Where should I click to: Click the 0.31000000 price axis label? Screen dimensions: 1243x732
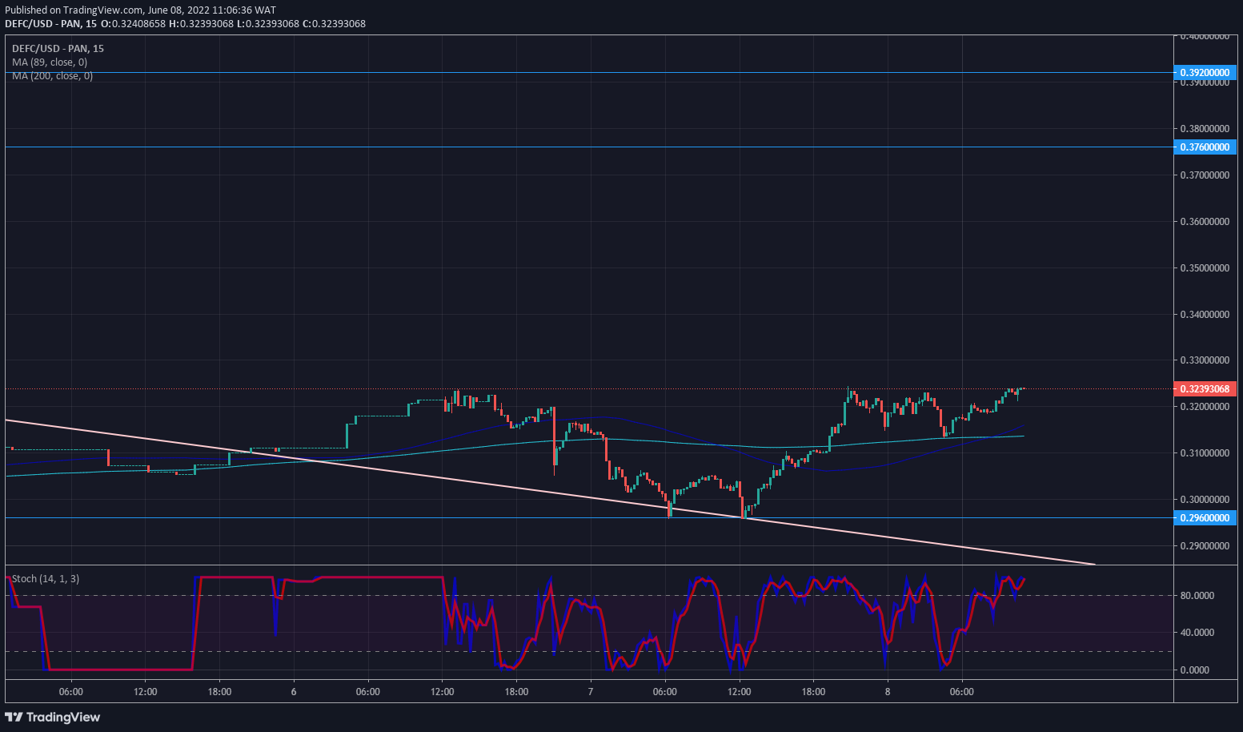click(x=1205, y=452)
